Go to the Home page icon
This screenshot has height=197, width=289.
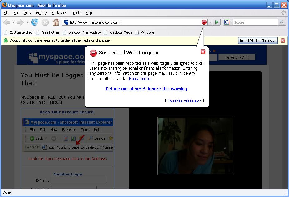(56, 22)
